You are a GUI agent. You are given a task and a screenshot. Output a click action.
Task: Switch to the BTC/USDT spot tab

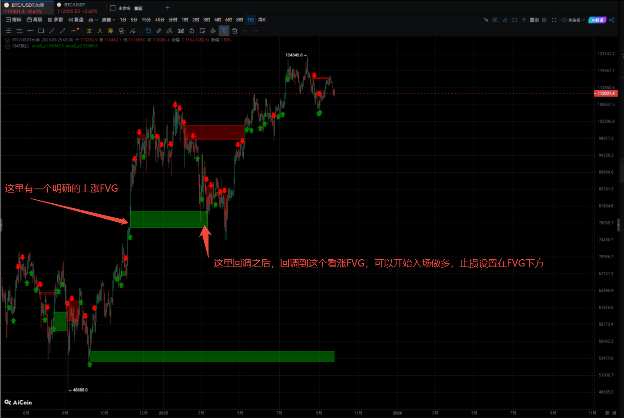(77, 8)
